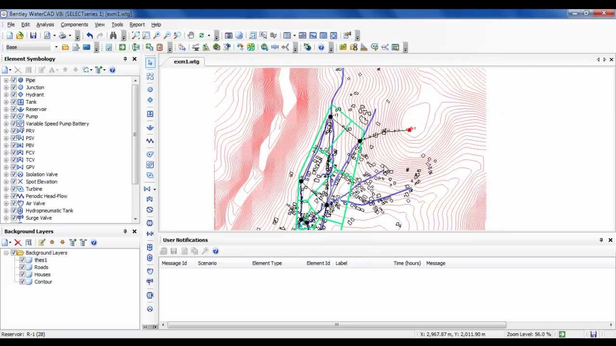Open help in User Notifications toolbar
616x346 pixels.
coord(216,251)
